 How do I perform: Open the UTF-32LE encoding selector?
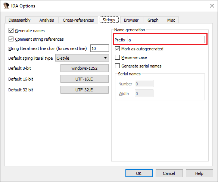[x=84, y=90]
